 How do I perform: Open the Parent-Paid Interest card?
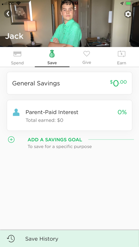pos(69,115)
